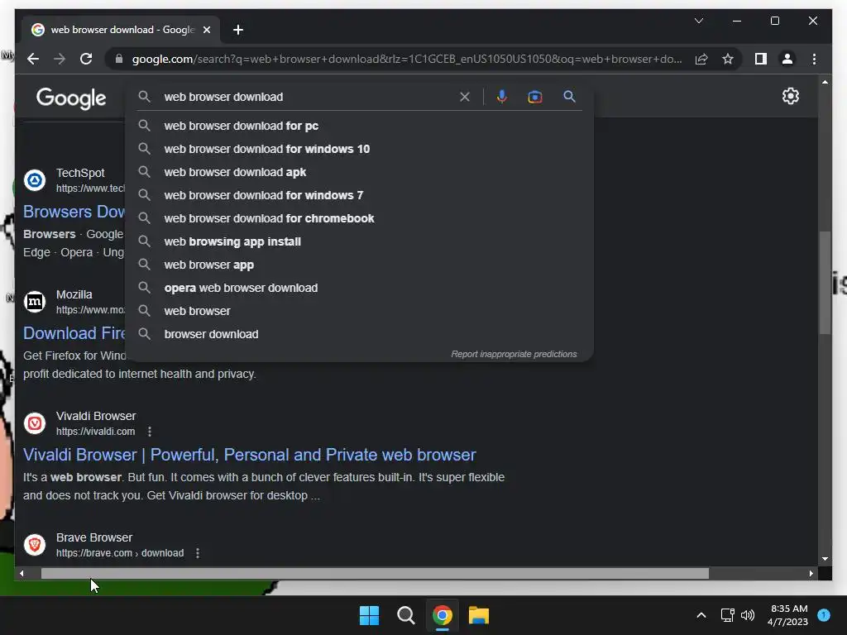Image resolution: width=847 pixels, height=635 pixels.
Task: Choose suggestion 'web browser download apk'
Action: 359,172
